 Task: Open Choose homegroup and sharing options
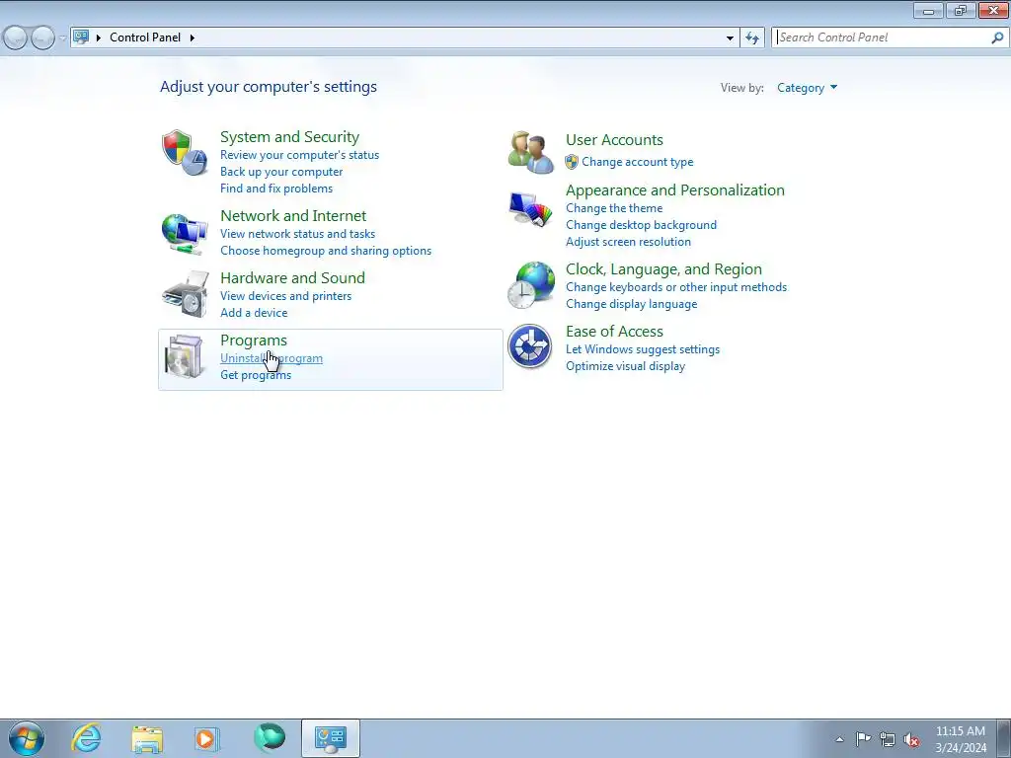(326, 250)
